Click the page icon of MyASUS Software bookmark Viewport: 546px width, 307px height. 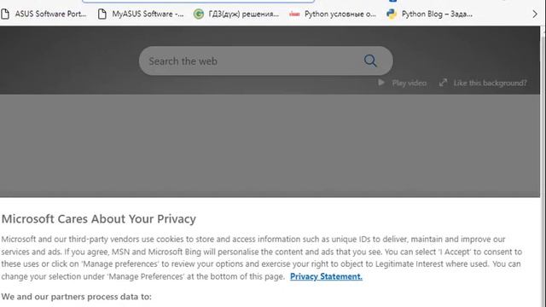(x=102, y=14)
